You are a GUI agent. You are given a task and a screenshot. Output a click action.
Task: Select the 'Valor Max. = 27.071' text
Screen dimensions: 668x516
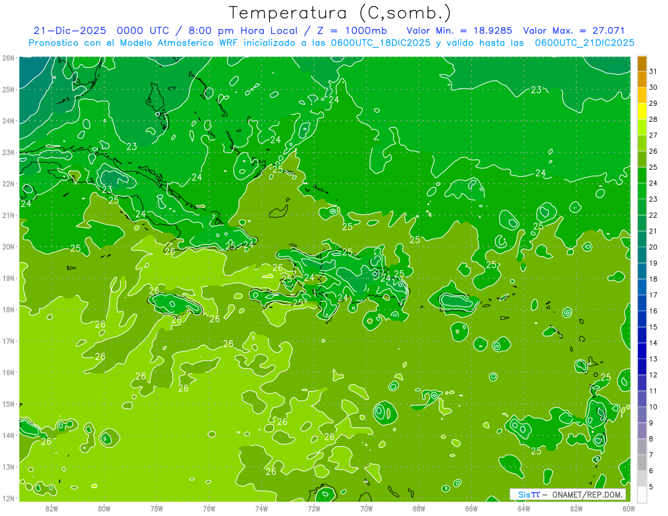click(574, 31)
